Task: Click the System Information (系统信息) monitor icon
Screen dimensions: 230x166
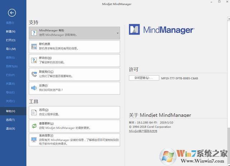Action: click(34, 140)
